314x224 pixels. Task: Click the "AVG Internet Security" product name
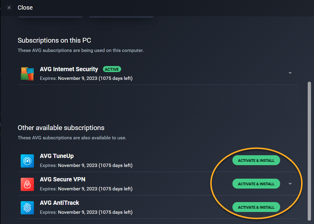tap(69, 69)
